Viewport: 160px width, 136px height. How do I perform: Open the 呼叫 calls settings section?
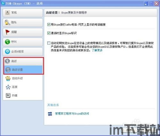(23, 42)
